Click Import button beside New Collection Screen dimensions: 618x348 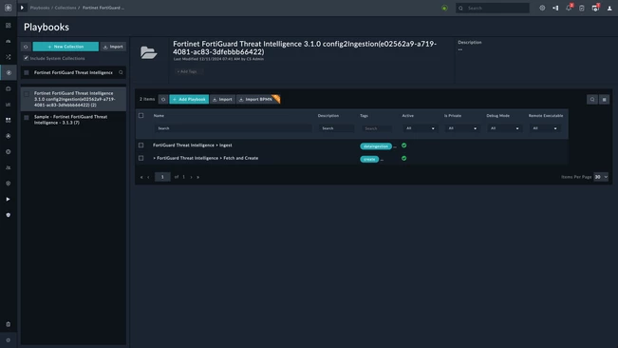[113, 47]
